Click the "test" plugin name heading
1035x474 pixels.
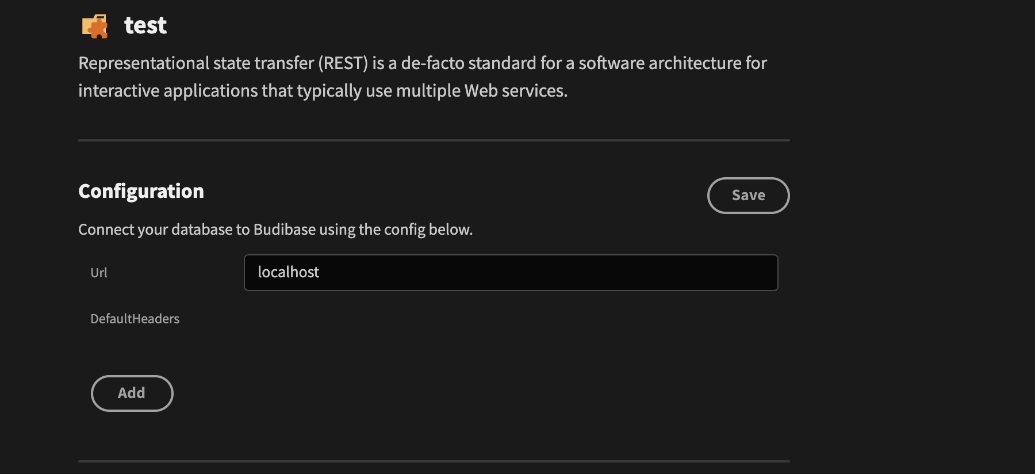tap(145, 25)
